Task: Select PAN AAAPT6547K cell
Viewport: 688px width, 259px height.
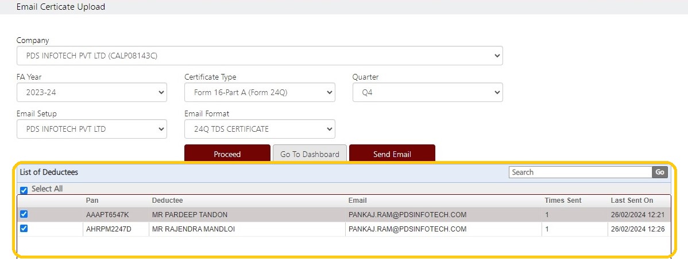Action: coord(107,215)
